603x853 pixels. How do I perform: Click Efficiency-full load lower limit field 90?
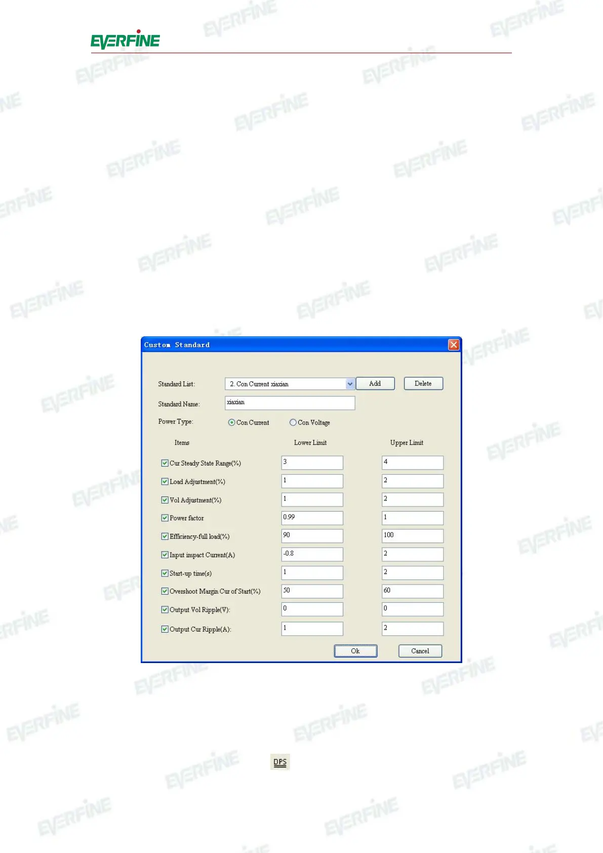pos(312,536)
